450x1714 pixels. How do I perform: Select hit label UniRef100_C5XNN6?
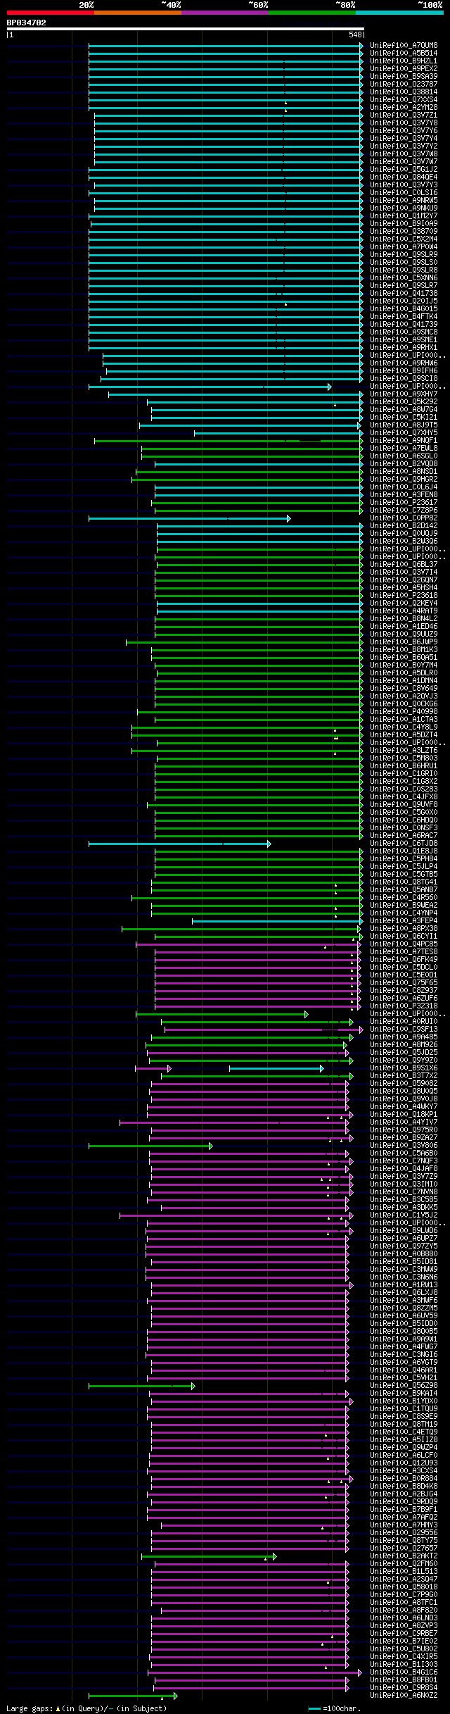[404, 278]
